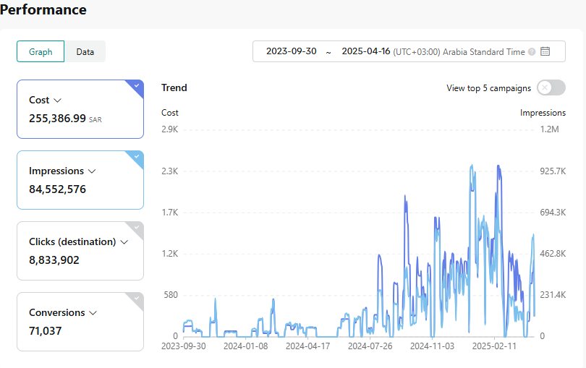Expand the Impressions metric dropdown
Image resolution: width=586 pixels, height=368 pixels.
(92, 171)
